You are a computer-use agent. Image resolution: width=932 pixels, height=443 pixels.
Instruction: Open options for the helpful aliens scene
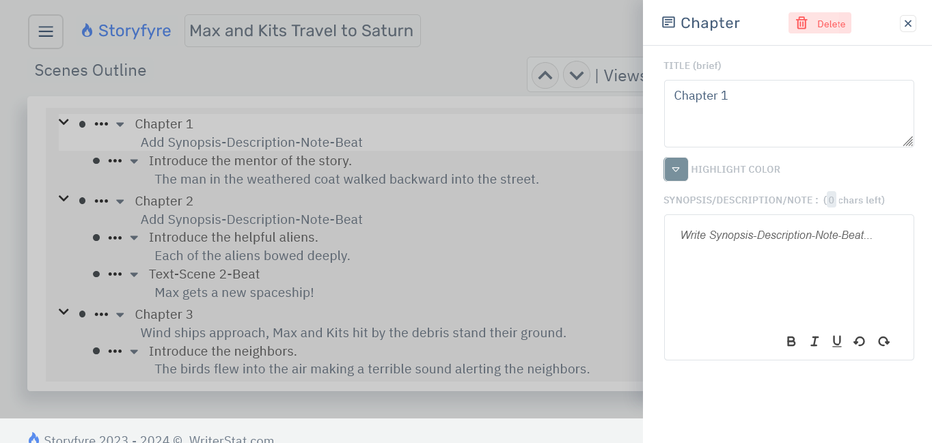pyautogui.click(x=115, y=238)
